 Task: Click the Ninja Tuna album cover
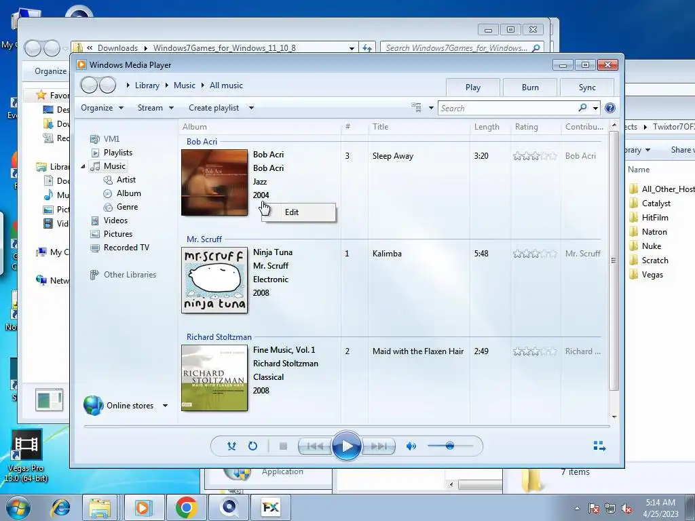(214, 280)
